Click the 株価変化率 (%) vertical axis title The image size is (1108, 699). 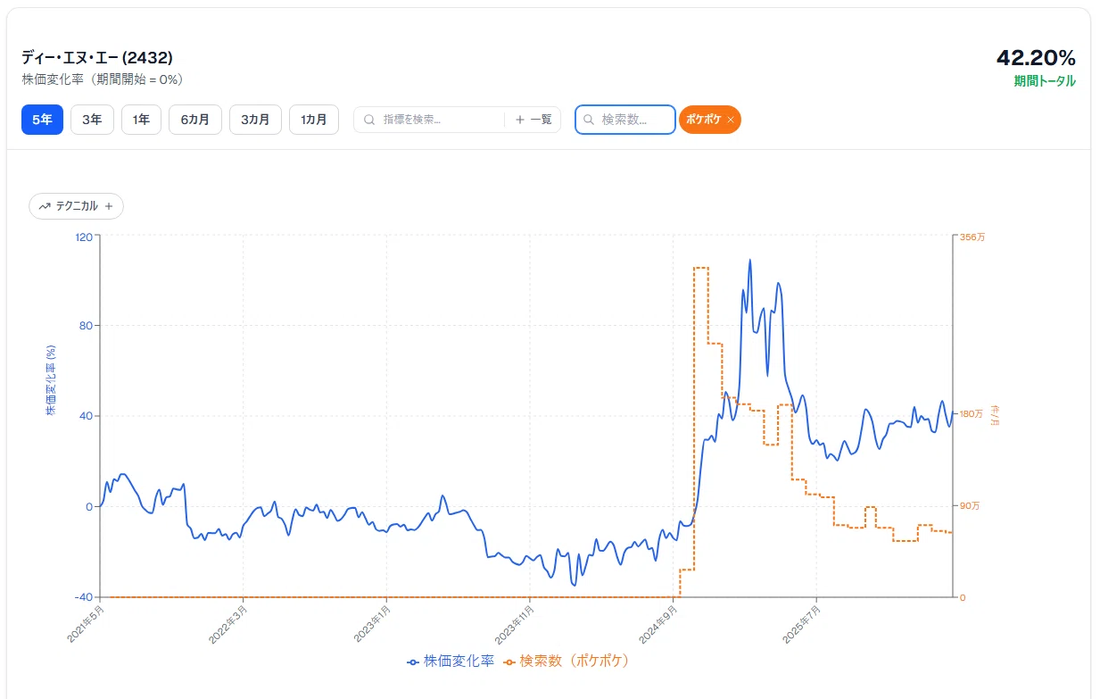coord(50,381)
